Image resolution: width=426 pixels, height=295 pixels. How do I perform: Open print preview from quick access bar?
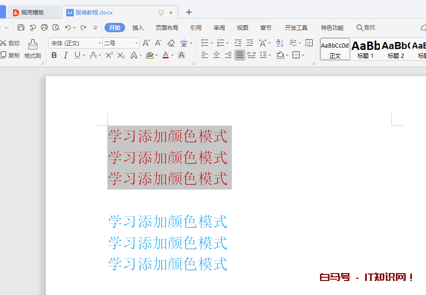56,28
